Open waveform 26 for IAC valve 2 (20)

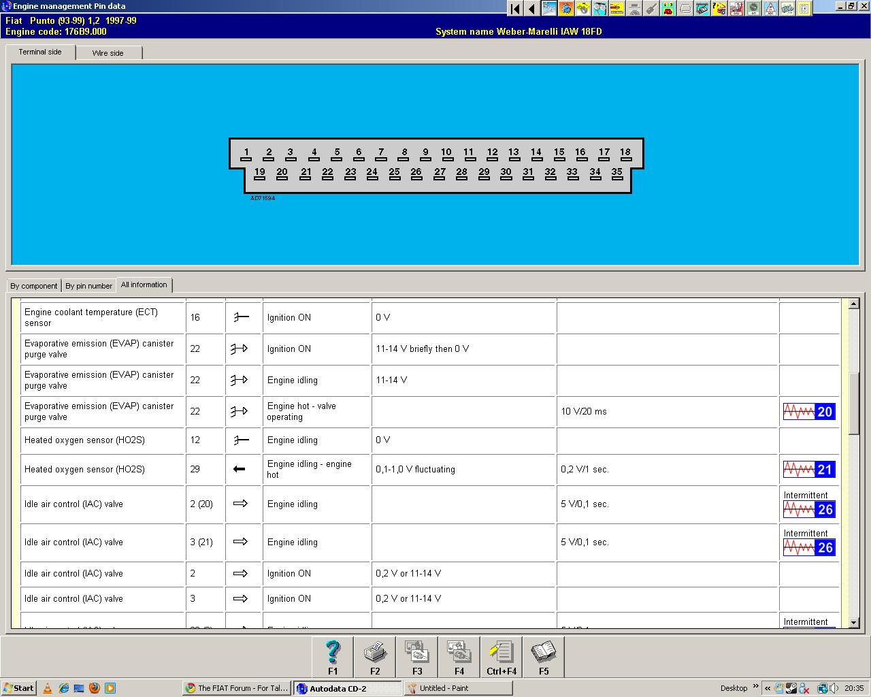809,509
